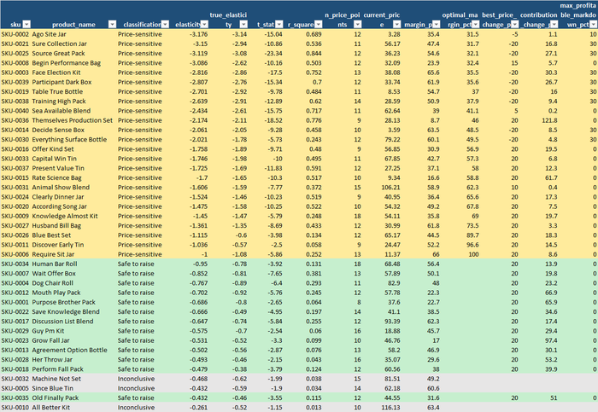Open the r_squared column filter dropdown
Screen dimensions: 598x412
[319, 25]
